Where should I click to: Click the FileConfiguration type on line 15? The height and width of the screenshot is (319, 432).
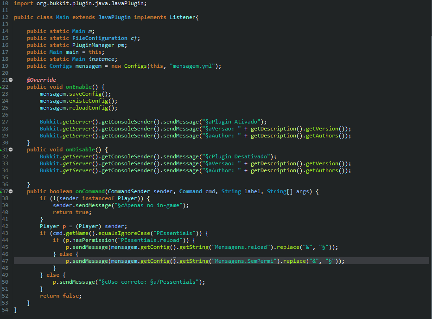tap(100, 38)
